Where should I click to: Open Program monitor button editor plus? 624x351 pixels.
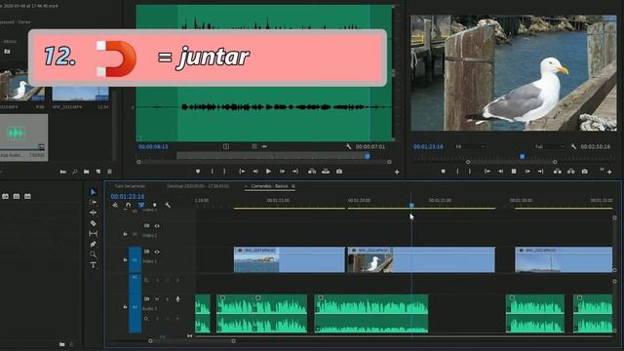(609, 172)
